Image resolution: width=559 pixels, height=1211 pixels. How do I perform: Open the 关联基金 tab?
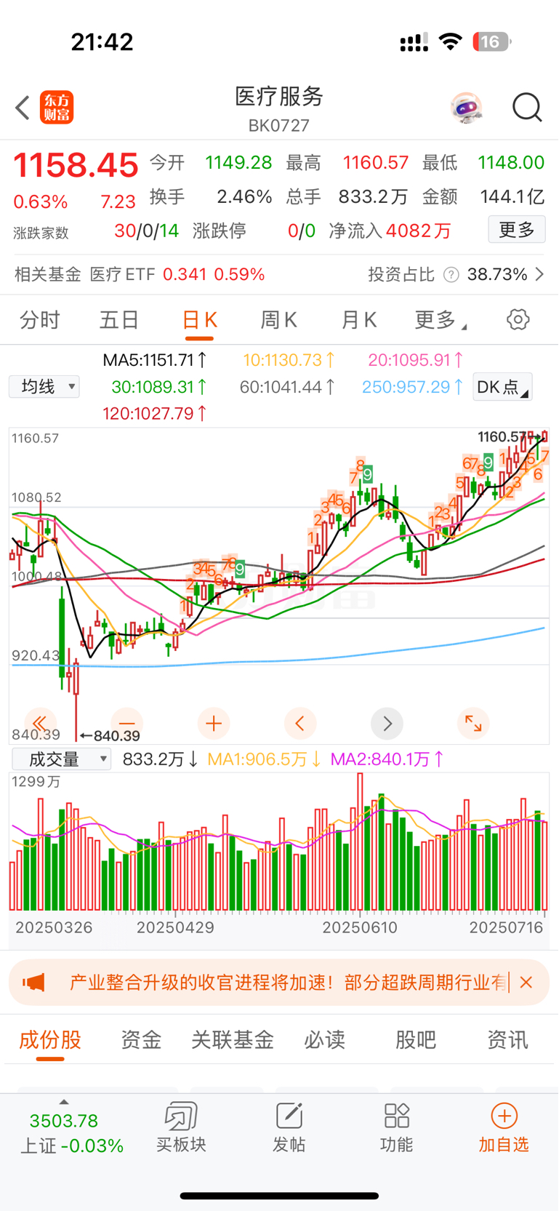[233, 1040]
